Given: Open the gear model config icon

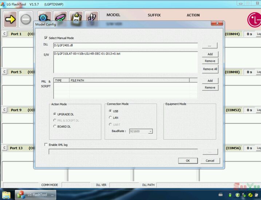Looking at the screenshot, I should point(44,16).
